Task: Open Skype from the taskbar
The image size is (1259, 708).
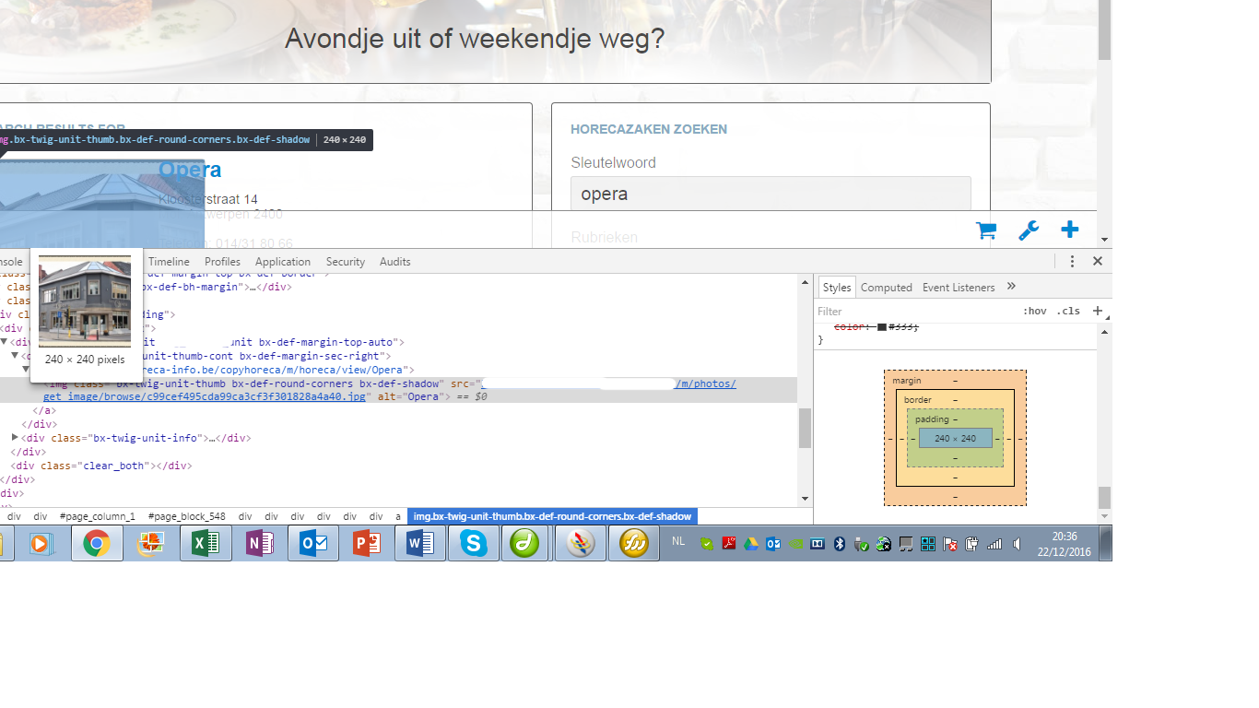Action: 474,544
